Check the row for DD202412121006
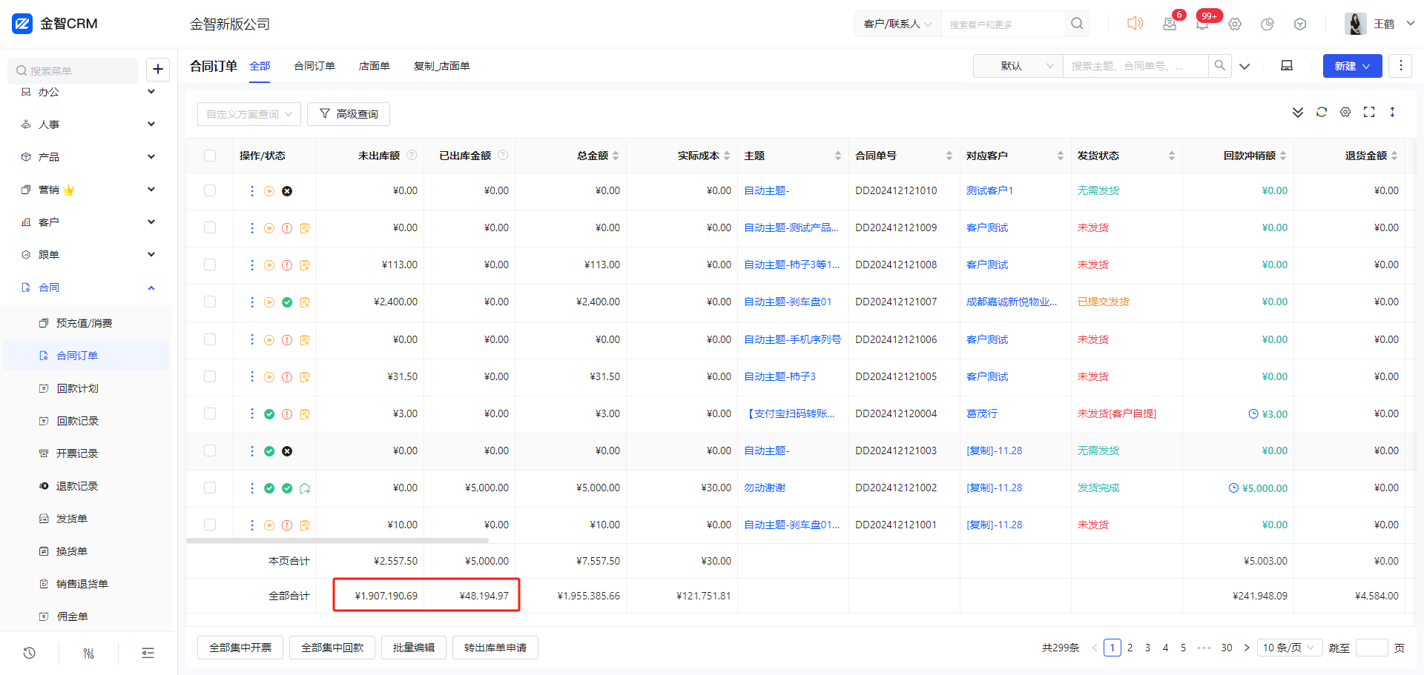The image size is (1424, 675). tap(210, 339)
